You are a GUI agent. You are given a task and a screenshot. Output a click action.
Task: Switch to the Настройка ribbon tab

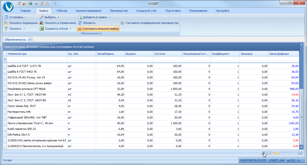[x=222, y=11]
